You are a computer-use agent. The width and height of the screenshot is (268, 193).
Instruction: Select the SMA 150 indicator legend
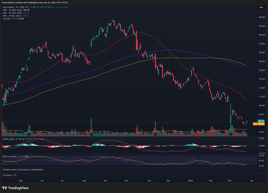click(12, 12)
